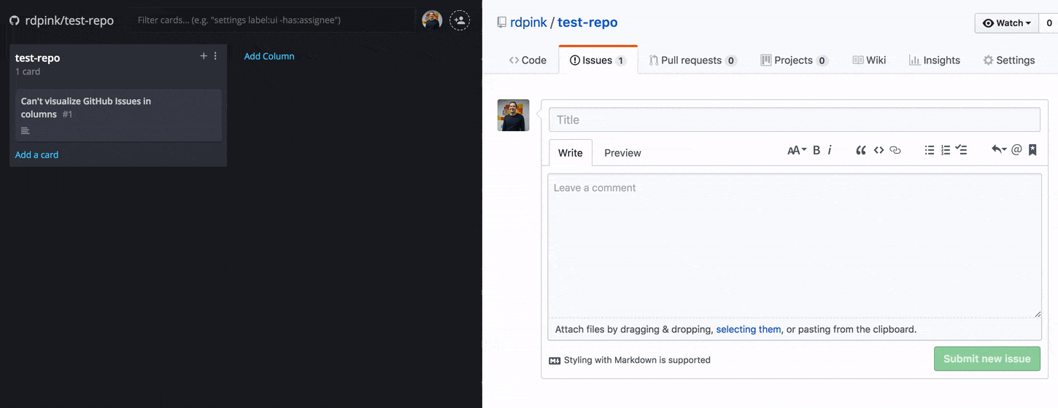Focus the Leave a comment text area
The height and width of the screenshot is (408, 1058).
tap(795, 246)
